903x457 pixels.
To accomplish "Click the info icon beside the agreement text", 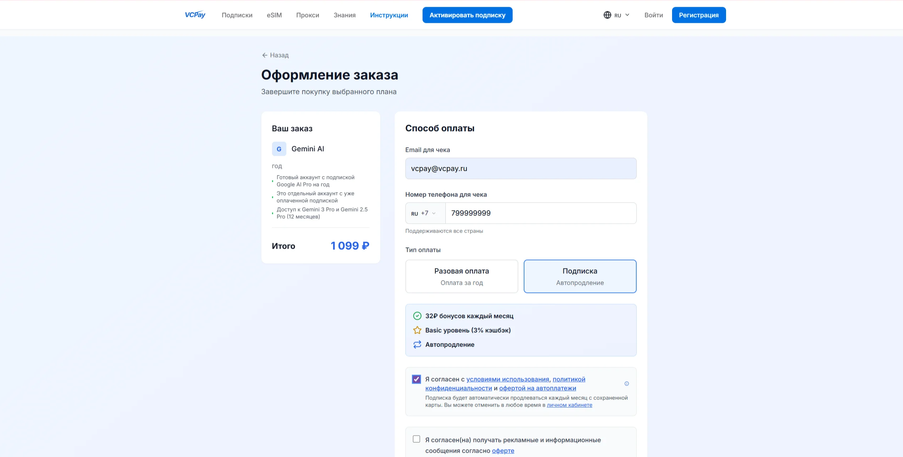I will pos(626,383).
